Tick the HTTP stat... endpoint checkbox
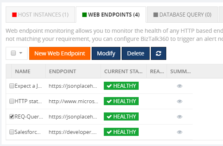 click(x=12, y=101)
